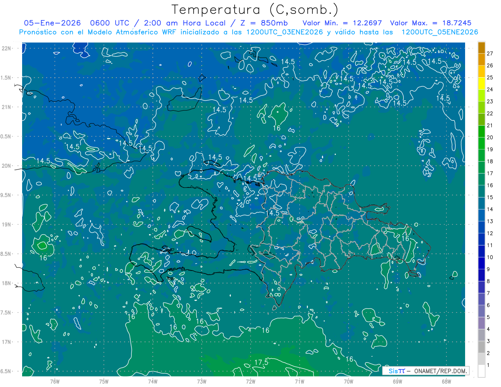Screen dimensions: 501x387
Task: Click the '10' color scale label
Action: (490, 258)
